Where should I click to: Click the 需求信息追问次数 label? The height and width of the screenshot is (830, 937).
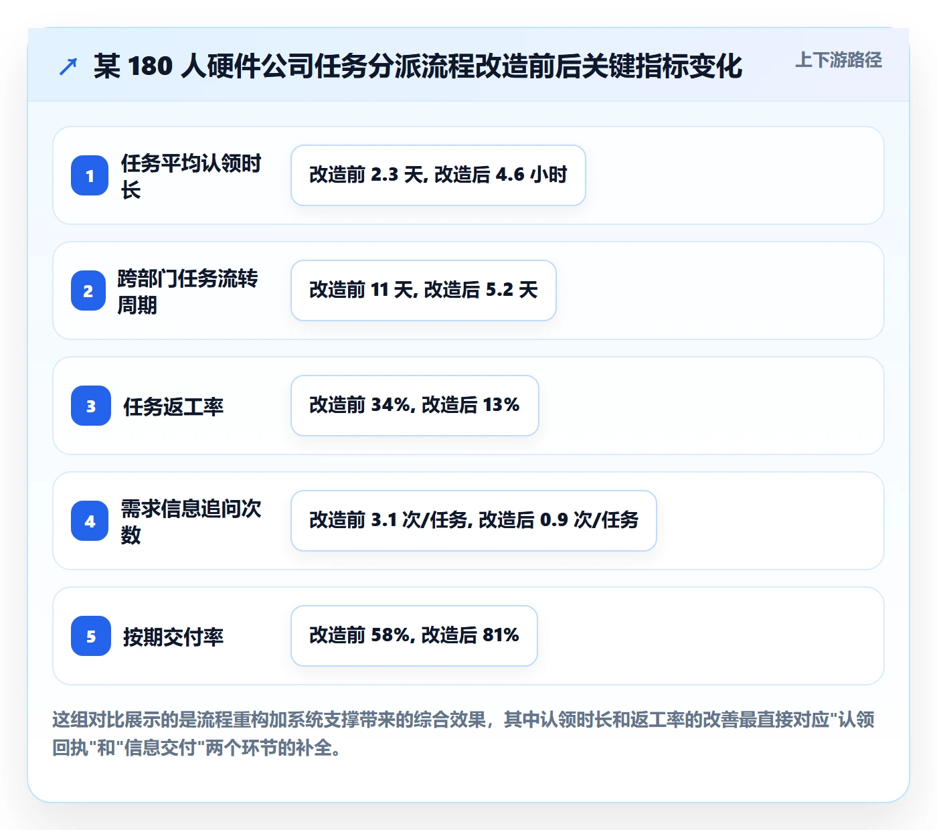191,521
